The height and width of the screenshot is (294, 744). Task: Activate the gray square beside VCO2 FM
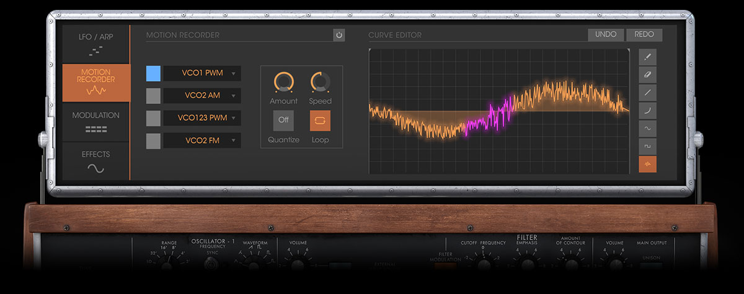(153, 141)
